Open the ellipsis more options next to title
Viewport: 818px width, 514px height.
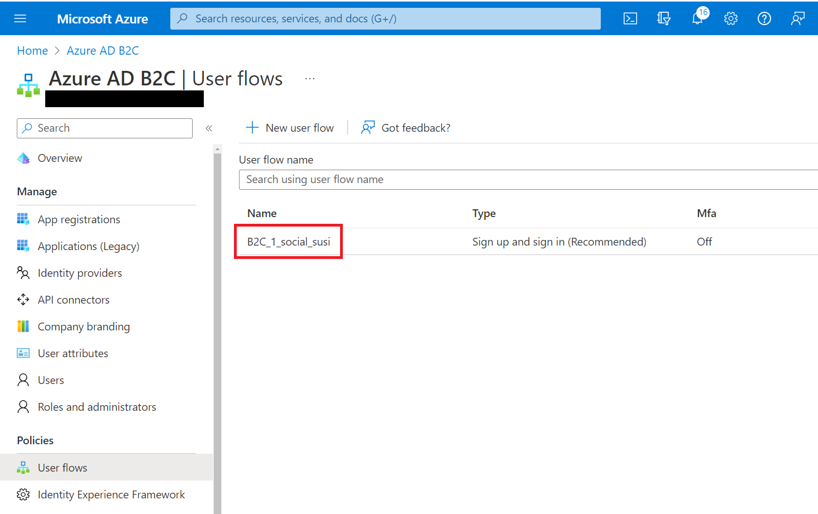[310, 79]
